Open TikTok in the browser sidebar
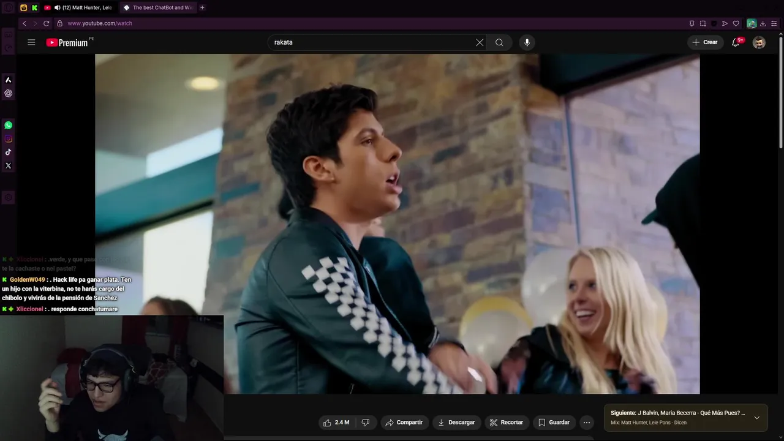 (x=8, y=152)
